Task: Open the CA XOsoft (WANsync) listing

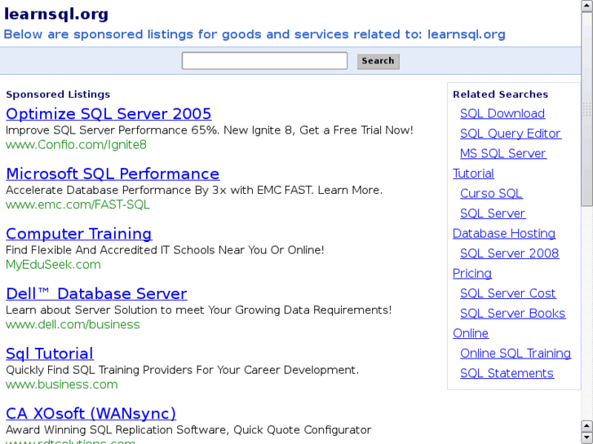Action: (91, 414)
